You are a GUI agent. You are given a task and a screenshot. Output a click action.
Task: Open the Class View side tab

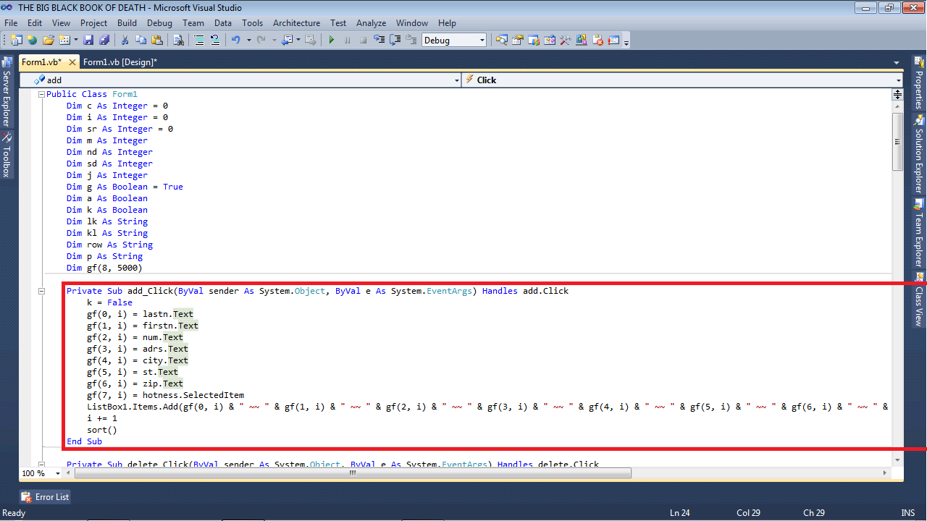point(919,298)
